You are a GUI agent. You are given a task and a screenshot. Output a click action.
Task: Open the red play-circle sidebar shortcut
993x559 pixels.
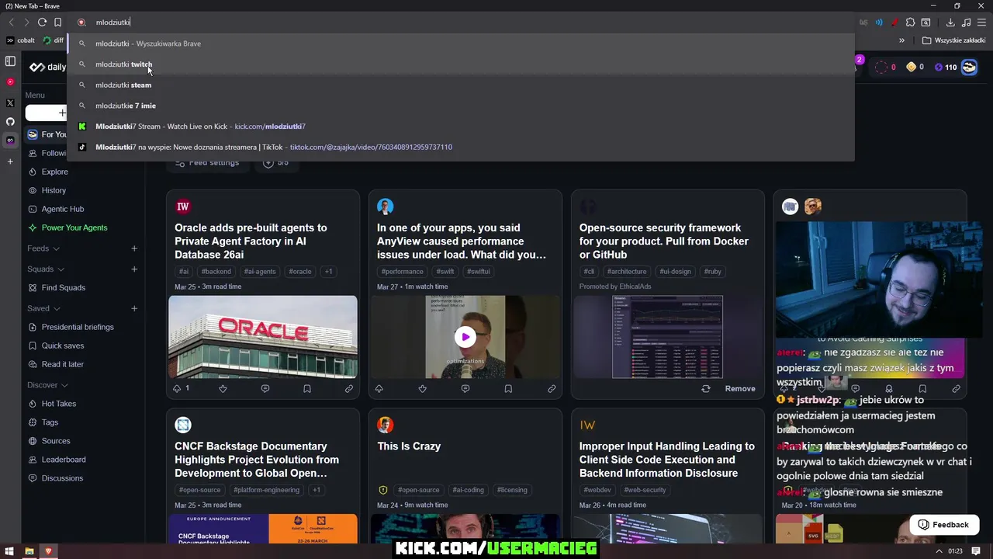pos(10,82)
